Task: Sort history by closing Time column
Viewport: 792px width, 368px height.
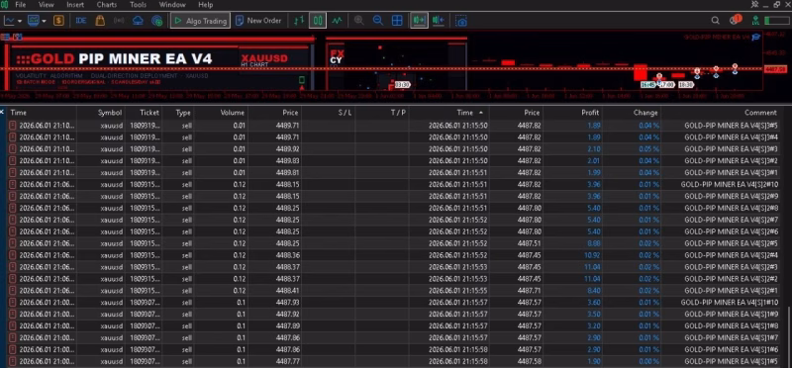Action: 469,113
